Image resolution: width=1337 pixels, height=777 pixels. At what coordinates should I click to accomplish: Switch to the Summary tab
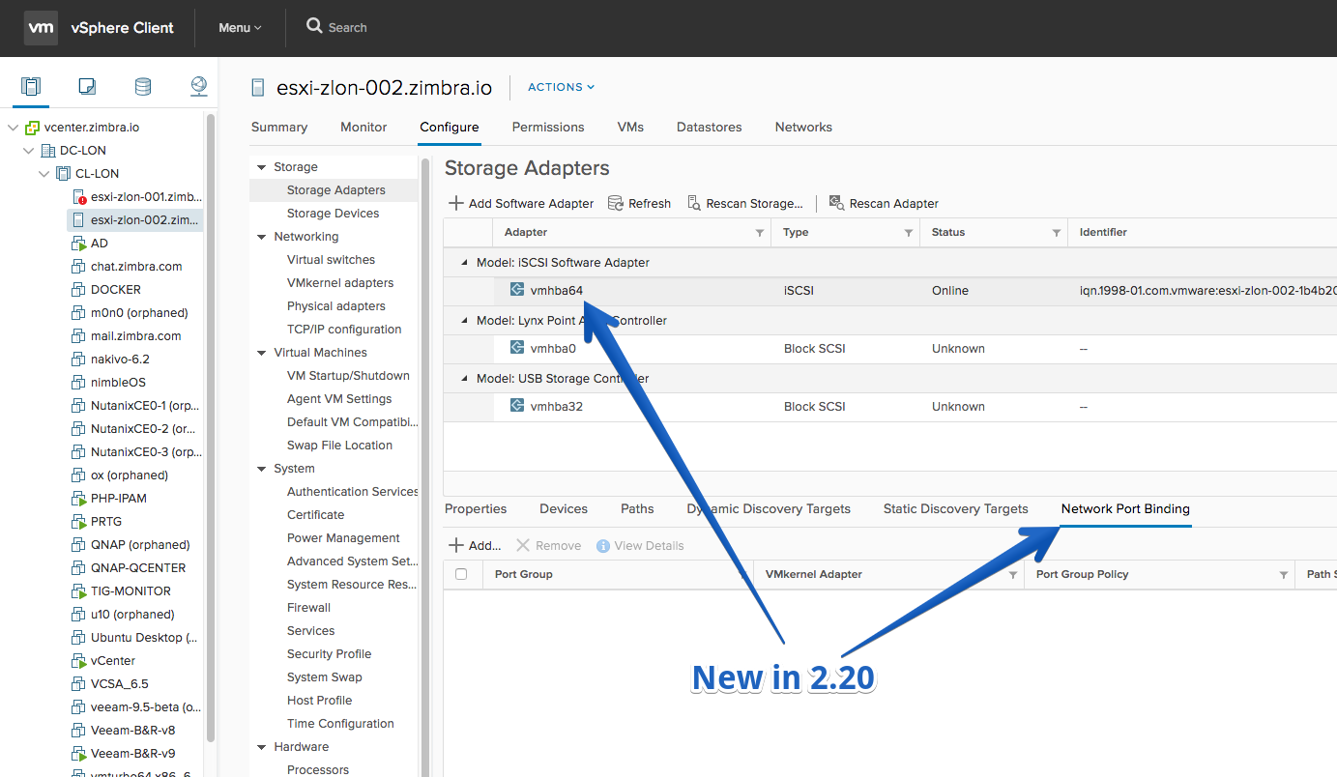point(279,127)
